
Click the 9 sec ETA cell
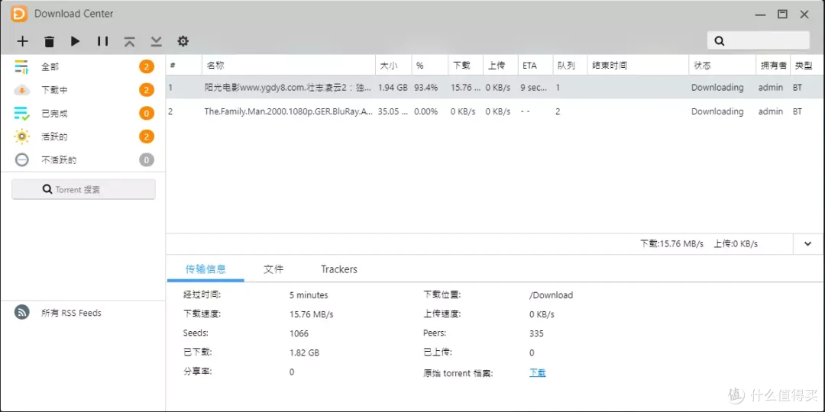[x=534, y=88]
